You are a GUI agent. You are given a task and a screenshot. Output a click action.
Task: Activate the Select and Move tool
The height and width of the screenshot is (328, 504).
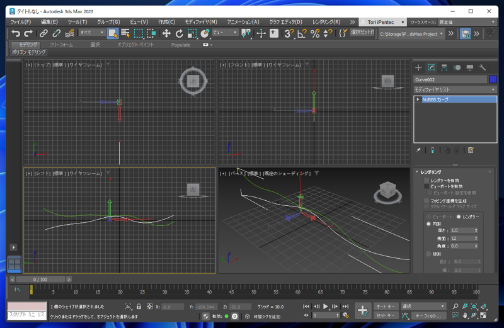click(x=166, y=33)
